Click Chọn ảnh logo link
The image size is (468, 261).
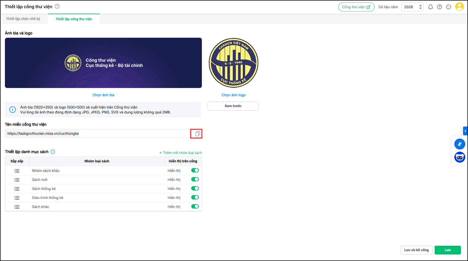[234, 95]
